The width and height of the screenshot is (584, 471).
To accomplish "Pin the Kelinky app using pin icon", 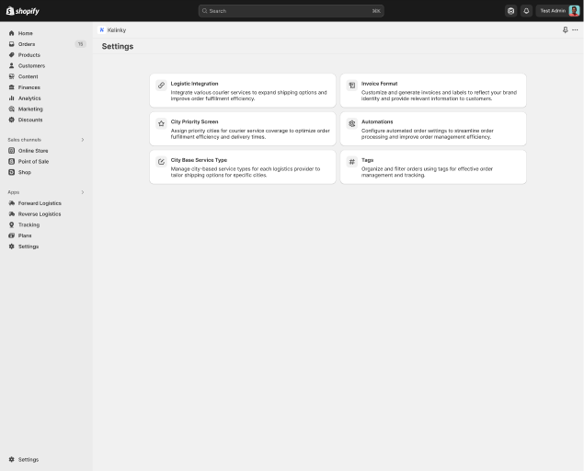I will [x=566, y=29].
